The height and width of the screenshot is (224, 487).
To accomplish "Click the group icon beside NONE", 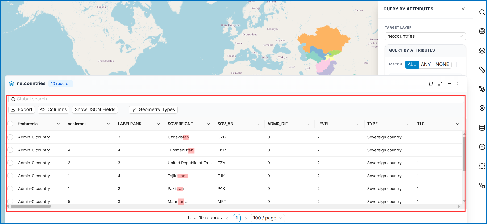I will [x=456, y=65].
